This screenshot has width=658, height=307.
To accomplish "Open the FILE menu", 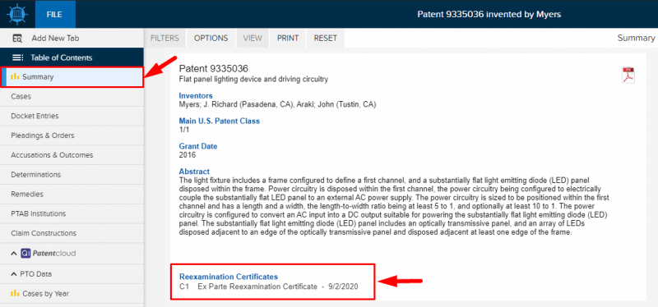I will [55, 14].
